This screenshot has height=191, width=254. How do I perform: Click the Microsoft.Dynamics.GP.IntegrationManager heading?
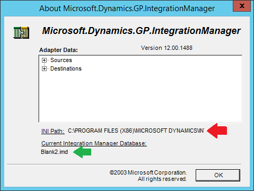click(x=141, y=31)
